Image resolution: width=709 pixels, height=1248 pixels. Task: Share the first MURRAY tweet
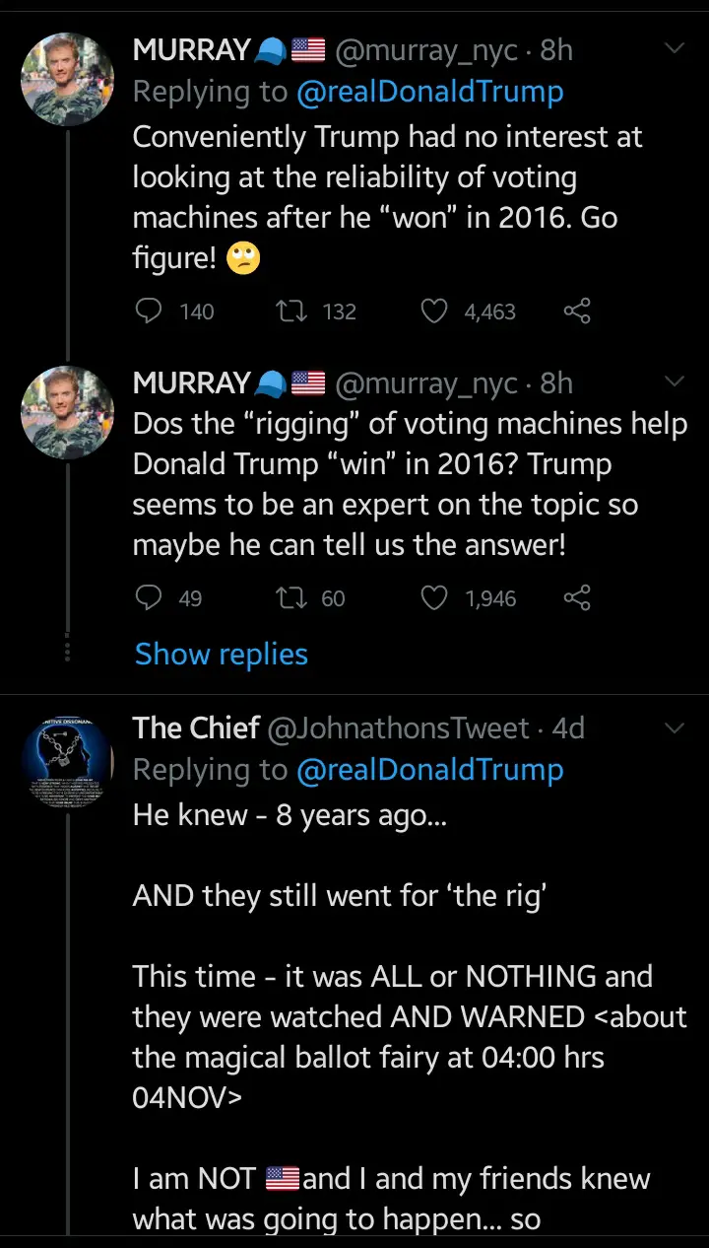[577, 312]
